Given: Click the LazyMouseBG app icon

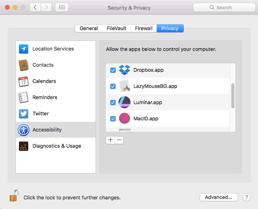Looking at the screenshot, I should (125, 86).
